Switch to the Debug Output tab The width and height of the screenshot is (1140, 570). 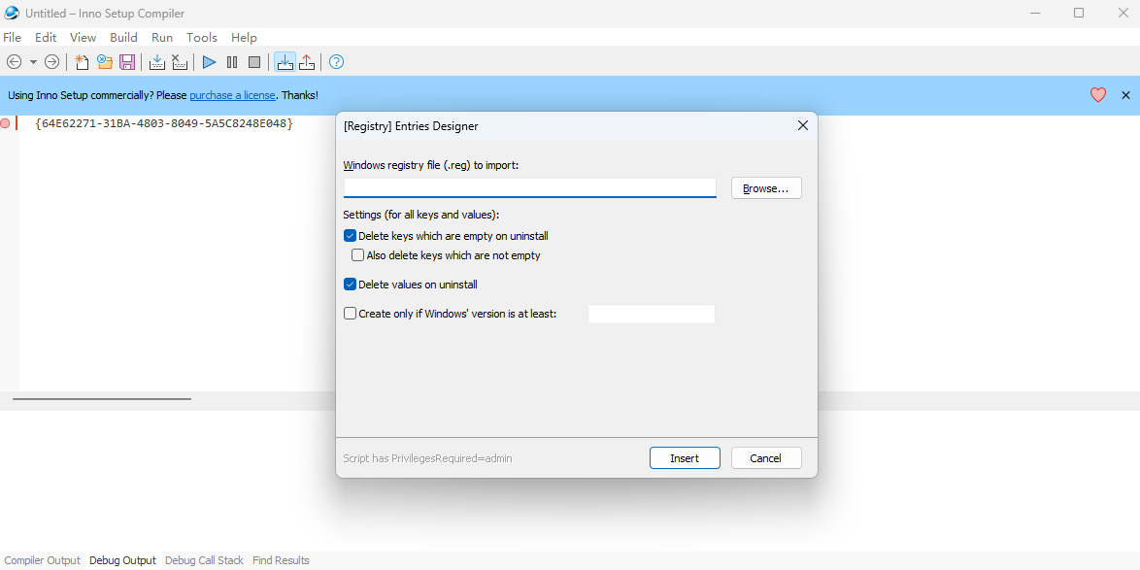pos(122,559)
